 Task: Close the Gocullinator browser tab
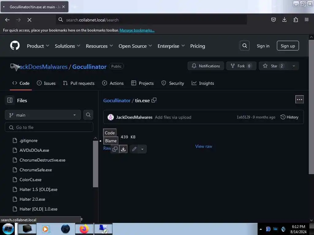click(x=63, y=7)
